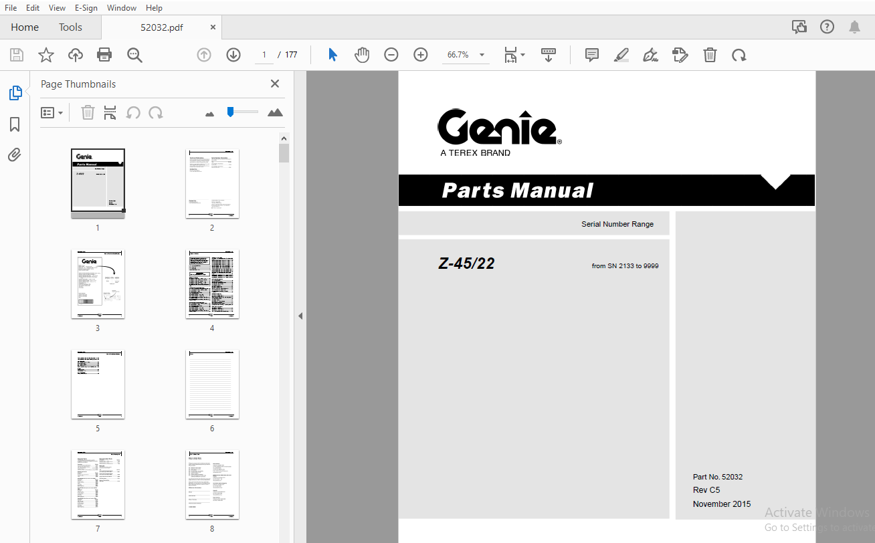Go to next page with down arrow

click(233, 55)
